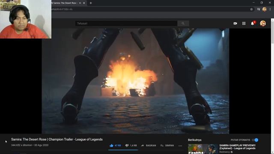Image resolution: width=274 pixels, height=154 pixels.
Task: Click the SIMPAN save button
Action: (x=167, y=145)
